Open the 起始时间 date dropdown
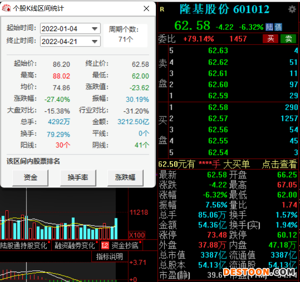Screen dimensions: 300x282 (95, 29)
